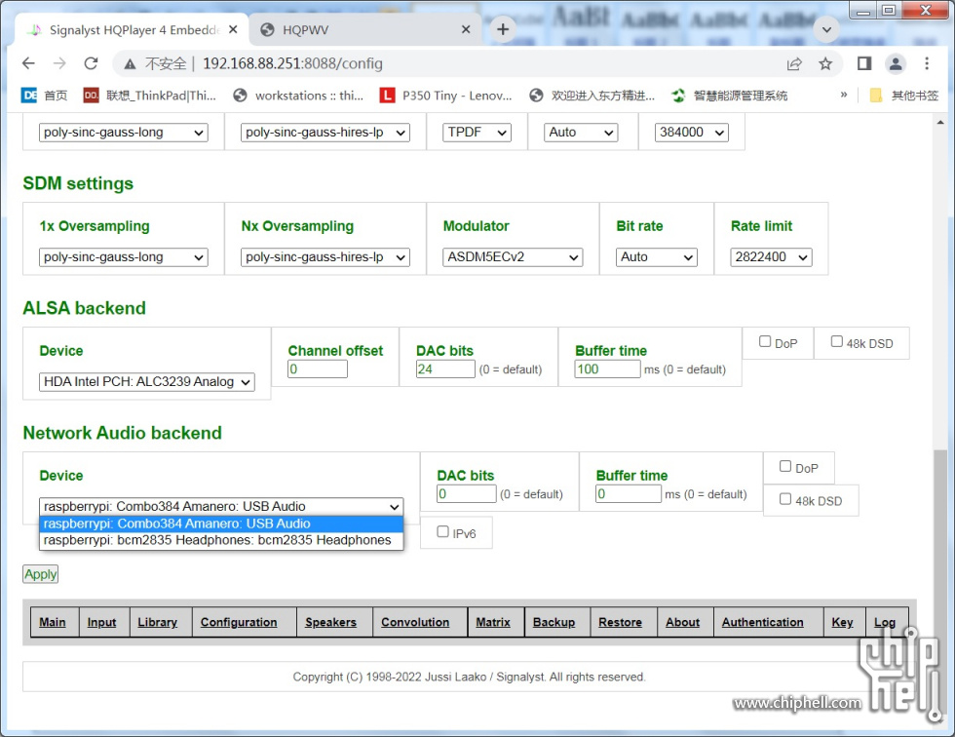Open SDM 1x Oversampling filter dropdown
The image size is (955, 737).
[124, 257]
